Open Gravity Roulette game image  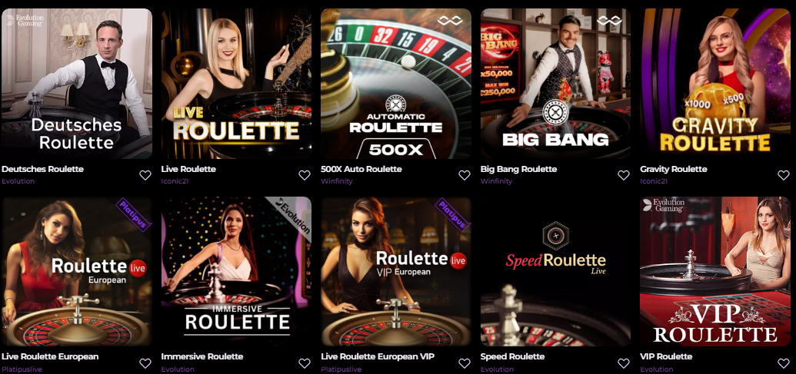(x=715, y=84)
